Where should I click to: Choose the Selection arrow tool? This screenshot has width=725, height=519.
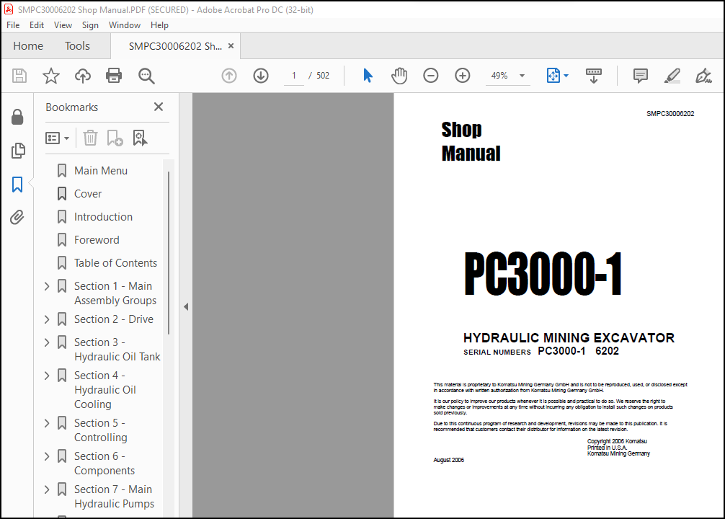(x=368, y=76)
